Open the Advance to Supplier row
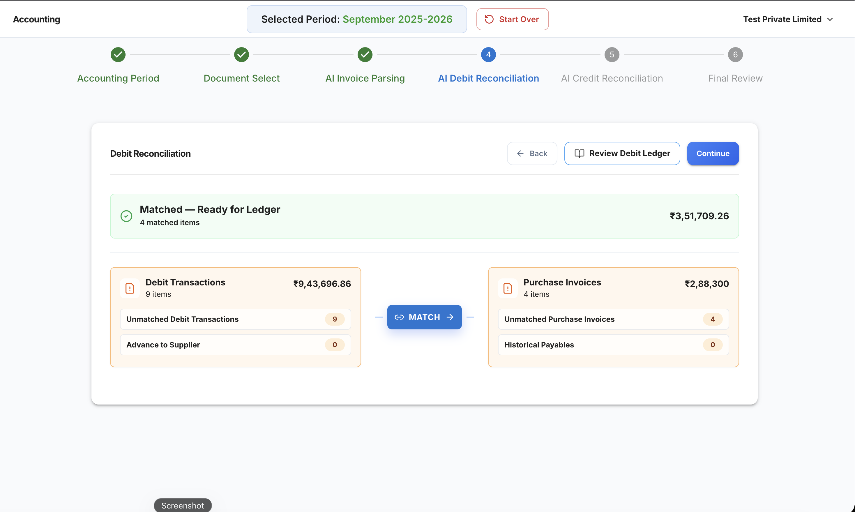The width and height of the screenshot is (855, 512). (236, 345)
